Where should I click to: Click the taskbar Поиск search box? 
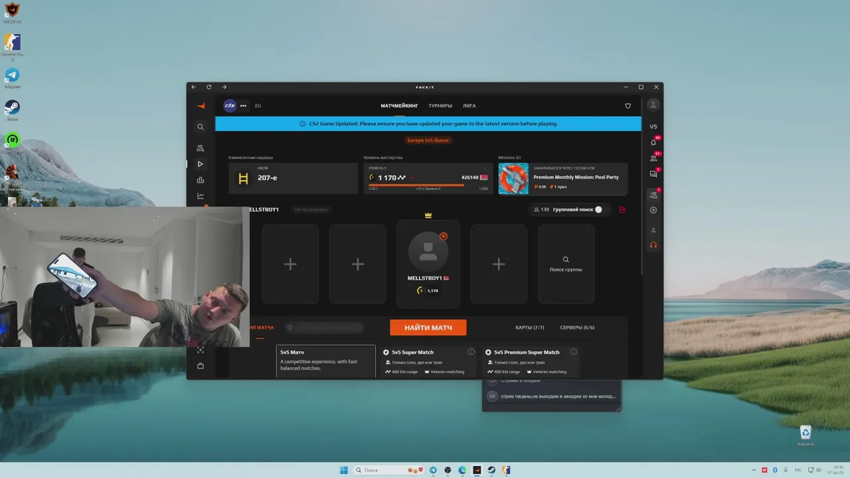388,470
